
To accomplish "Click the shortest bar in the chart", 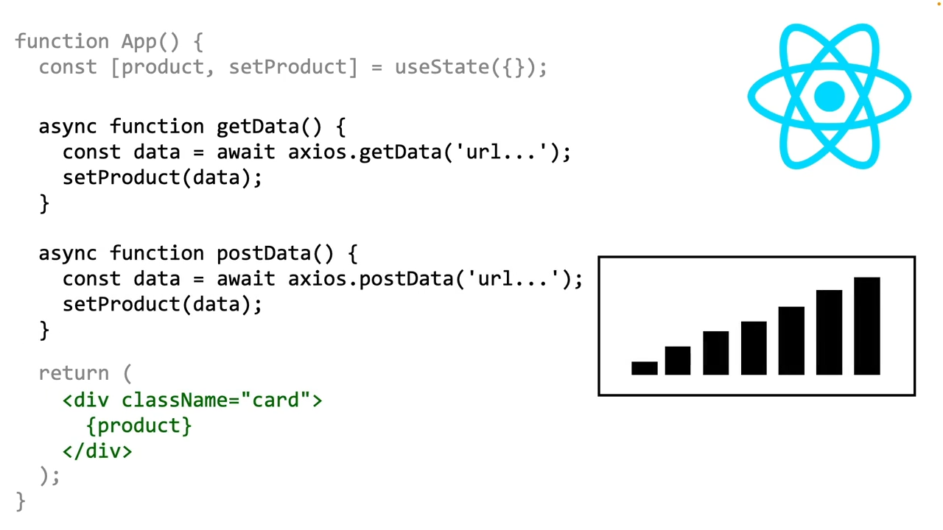I will [x=645, y=368].
